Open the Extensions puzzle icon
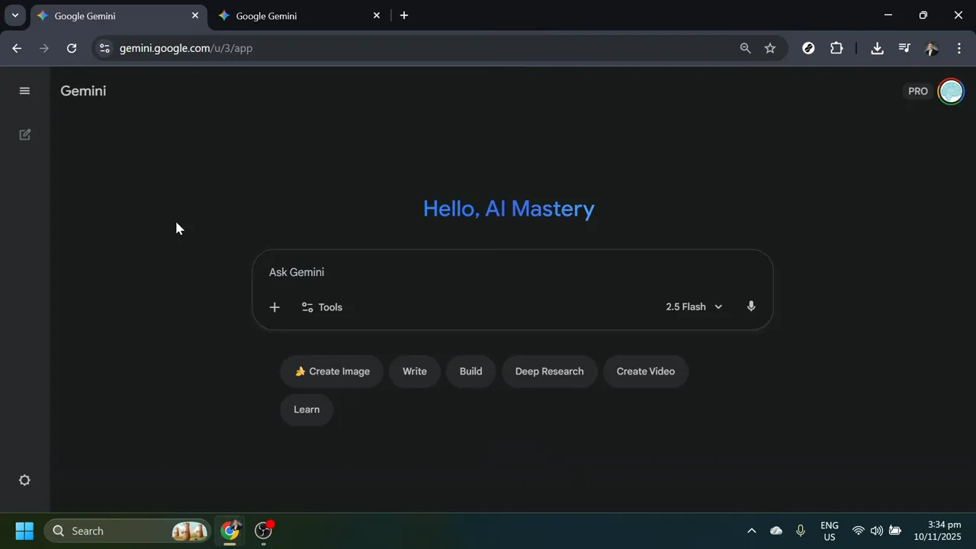 pos(836,48)
